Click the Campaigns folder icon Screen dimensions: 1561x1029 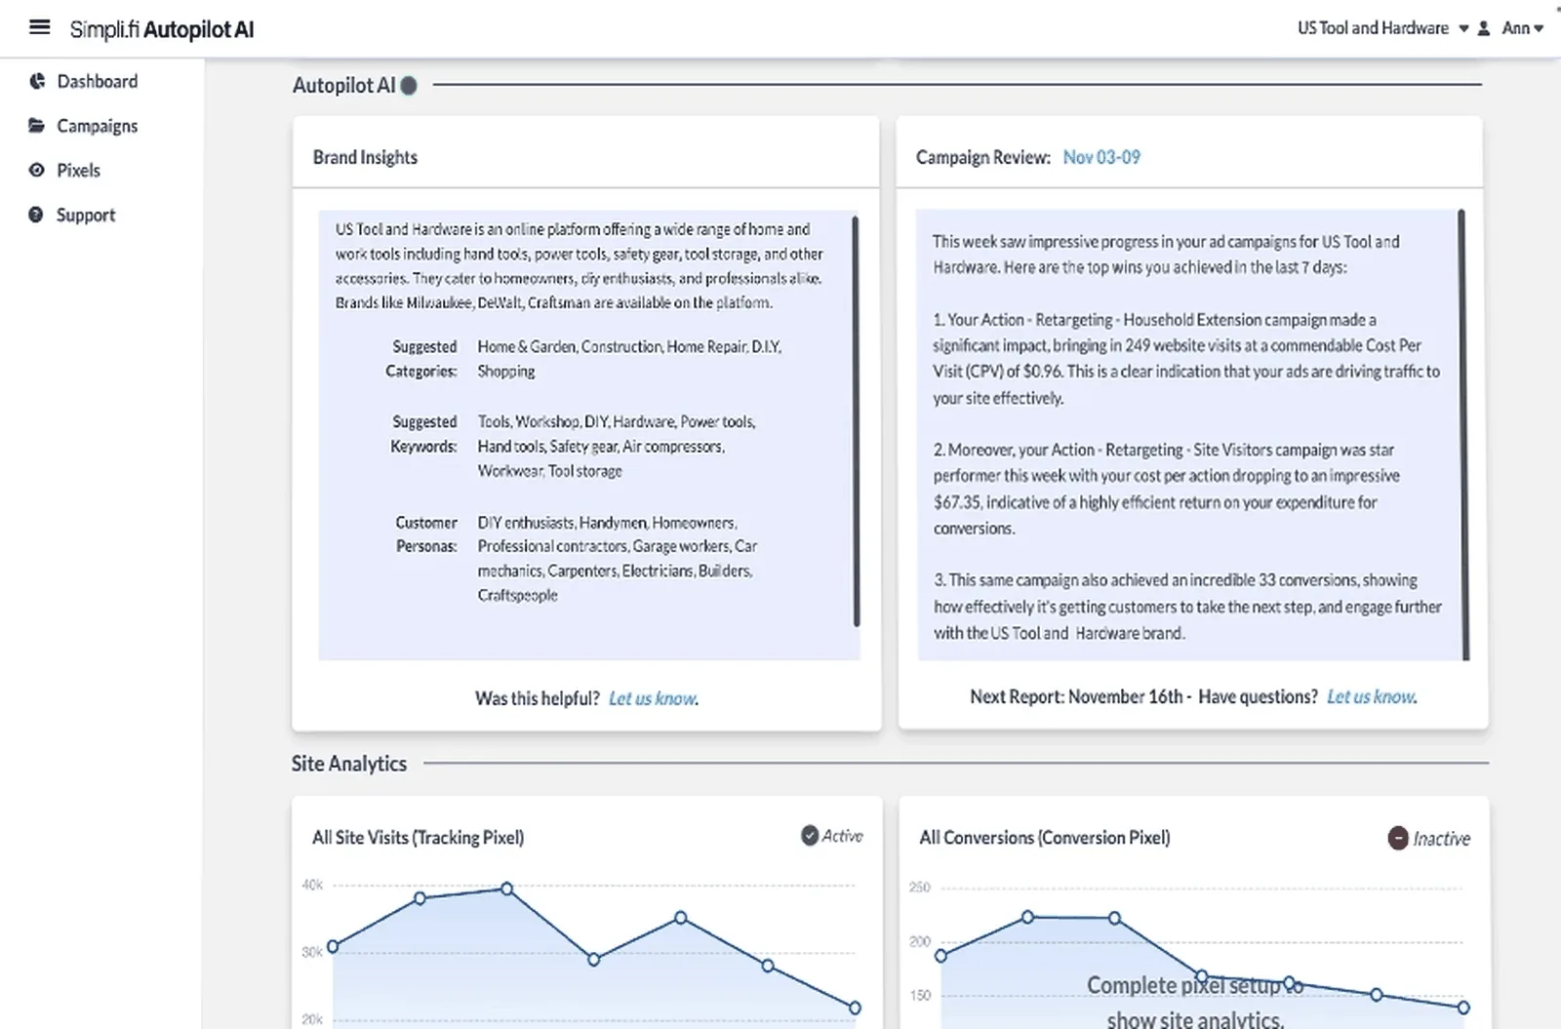click(x=37, y=125)
